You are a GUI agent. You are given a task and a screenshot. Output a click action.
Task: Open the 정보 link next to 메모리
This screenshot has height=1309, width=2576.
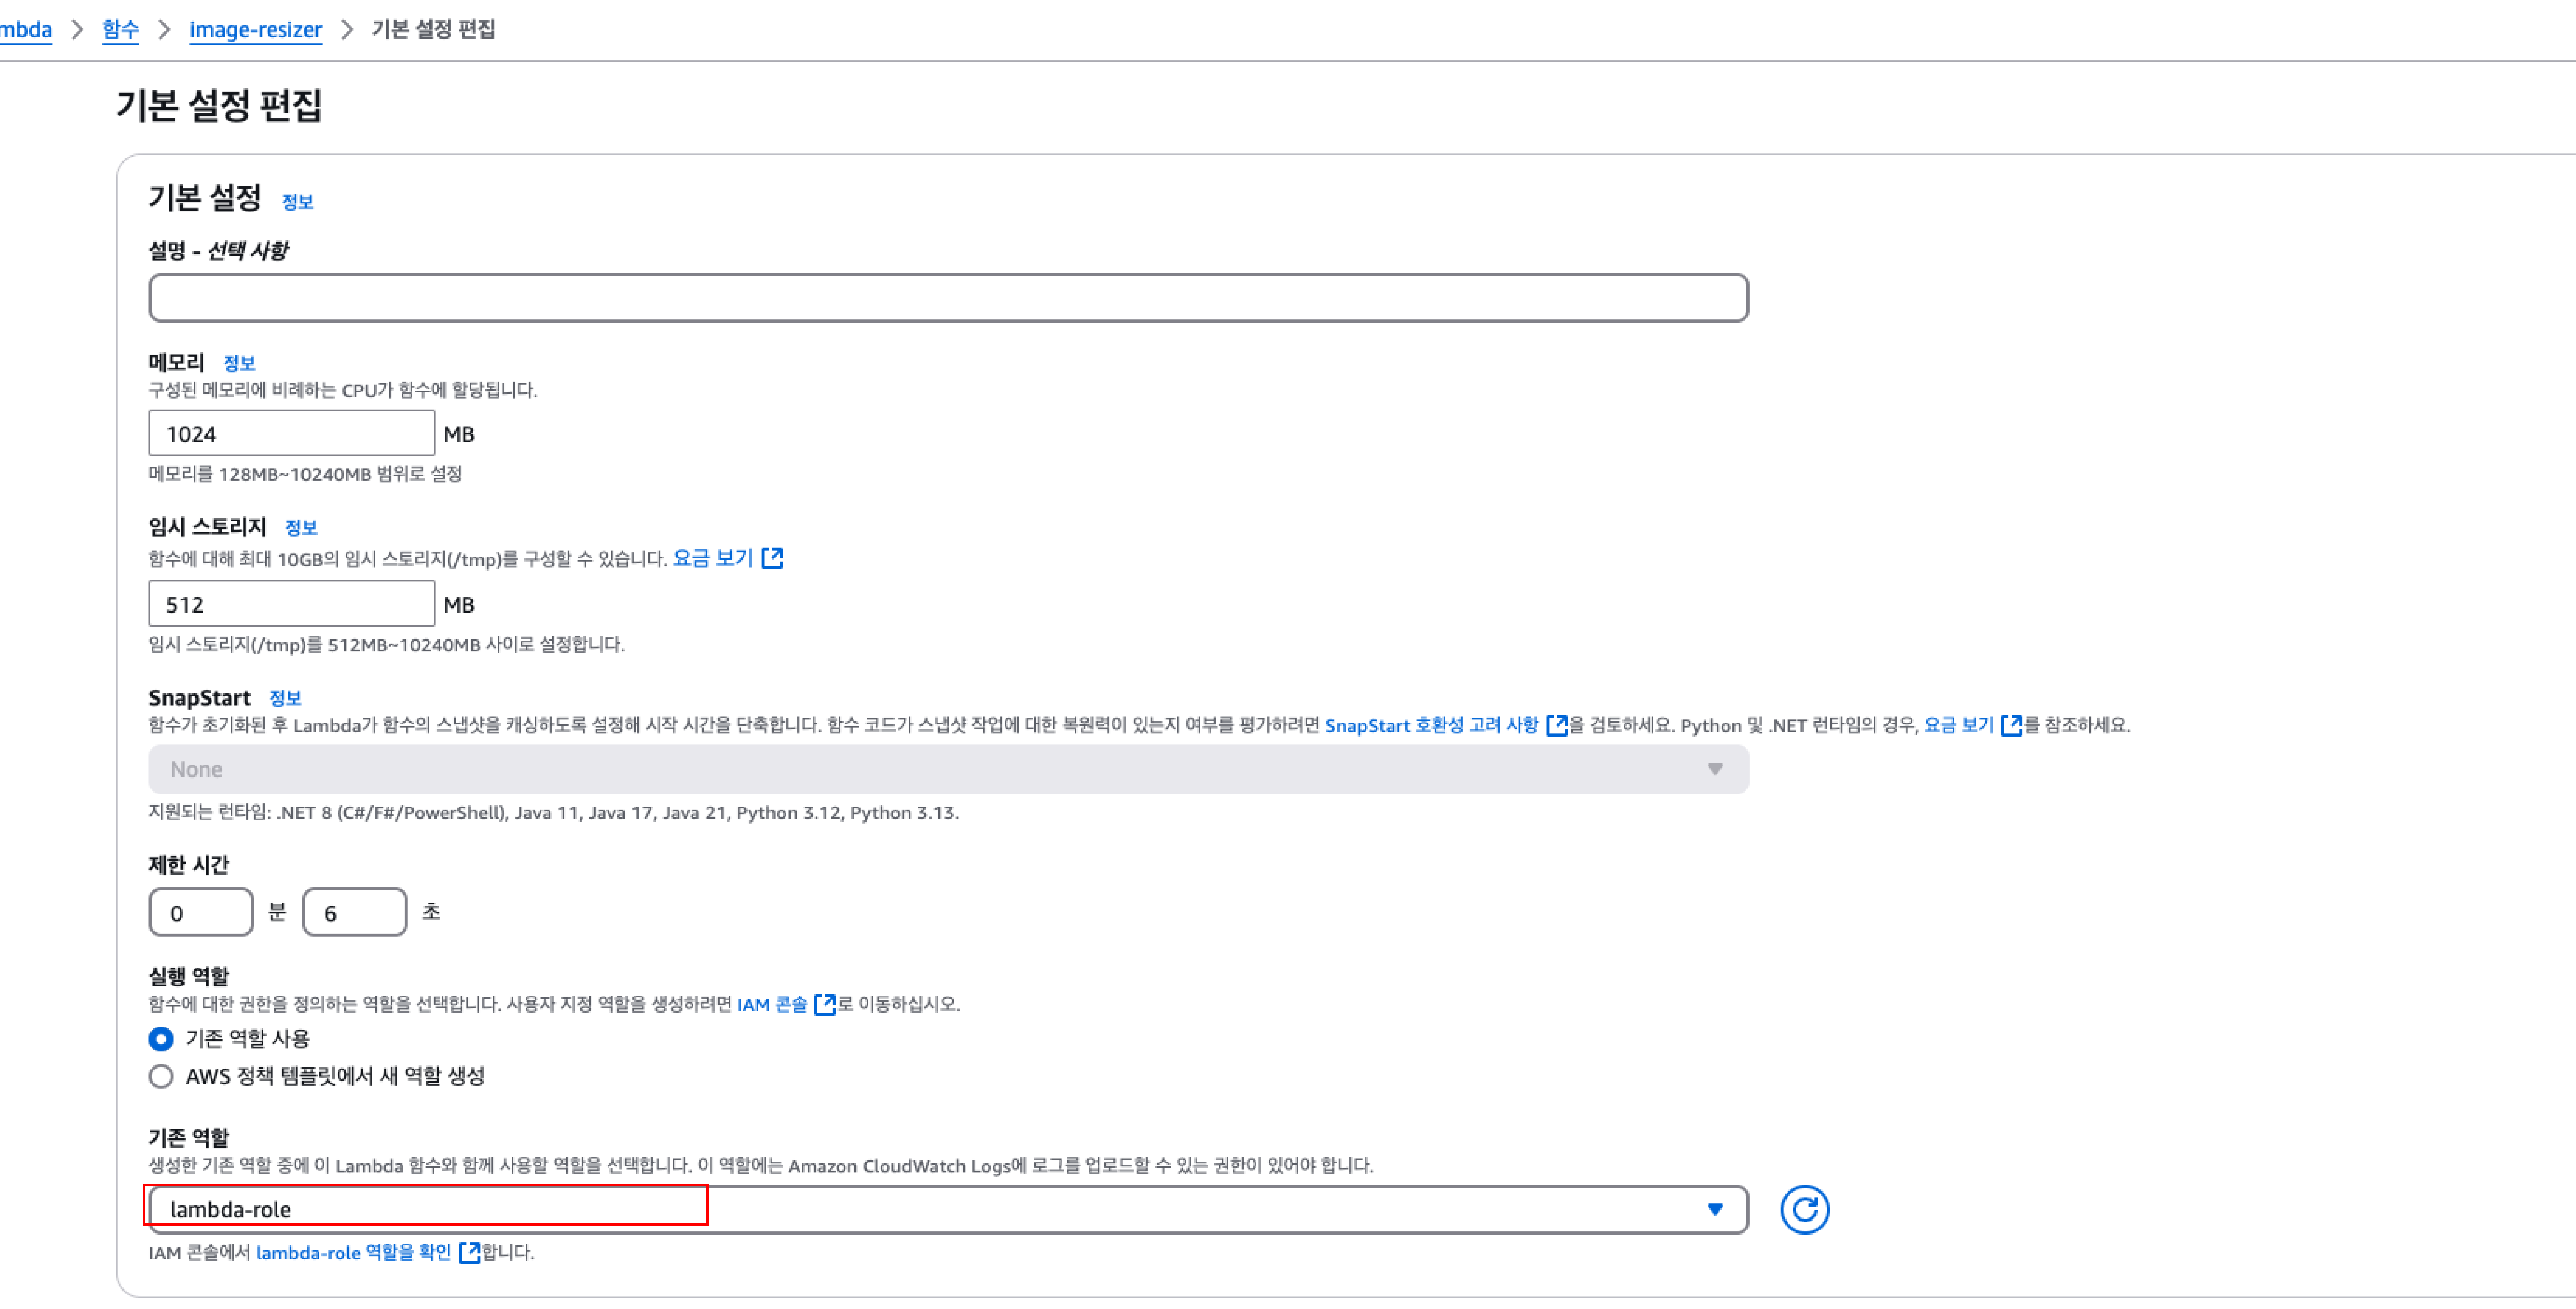[x=239, y=363]
